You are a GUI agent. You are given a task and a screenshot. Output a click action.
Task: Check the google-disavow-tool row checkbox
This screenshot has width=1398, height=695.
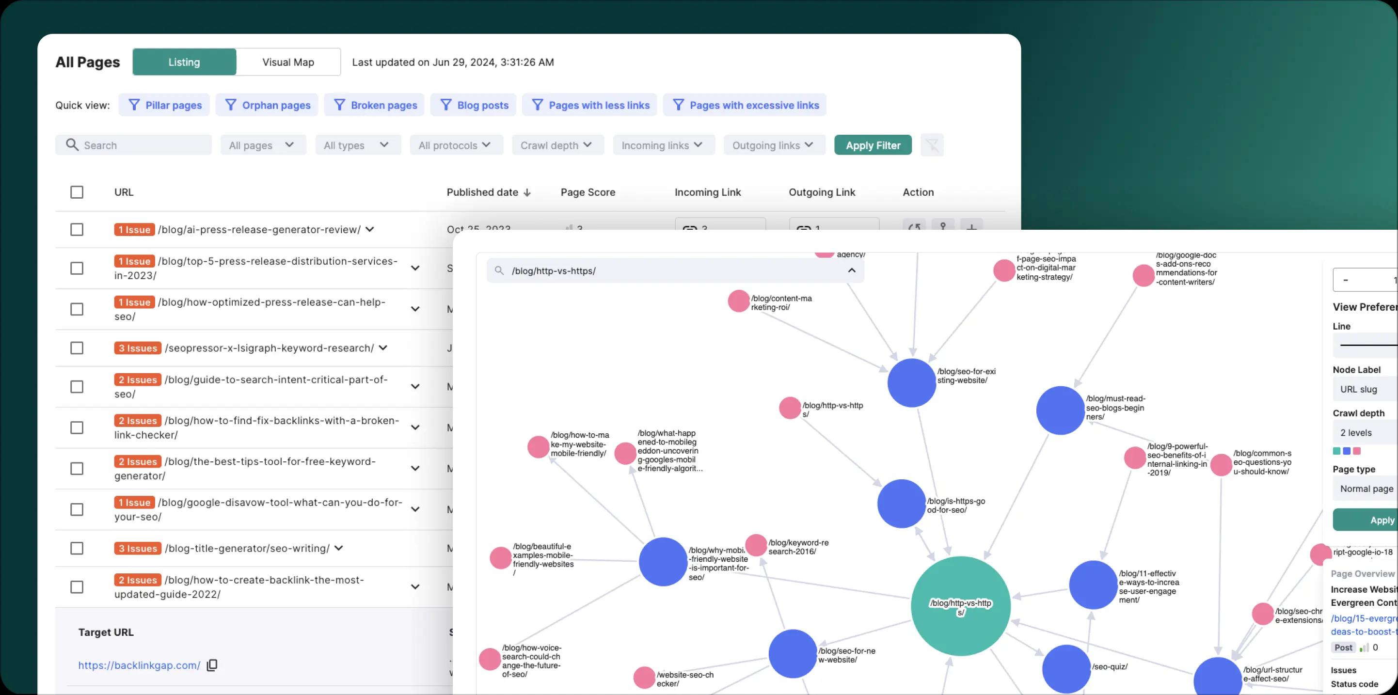pyautogui.click(x=77, y=509)
